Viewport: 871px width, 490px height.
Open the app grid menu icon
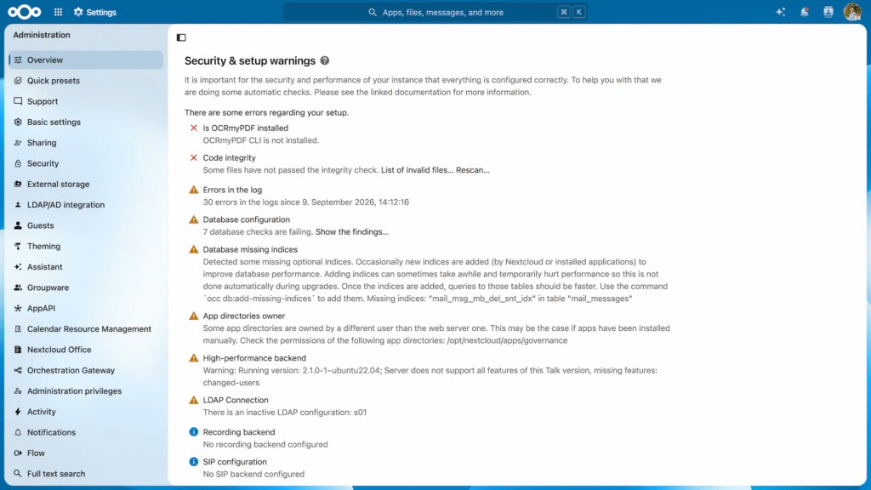(x=59, y=12)
